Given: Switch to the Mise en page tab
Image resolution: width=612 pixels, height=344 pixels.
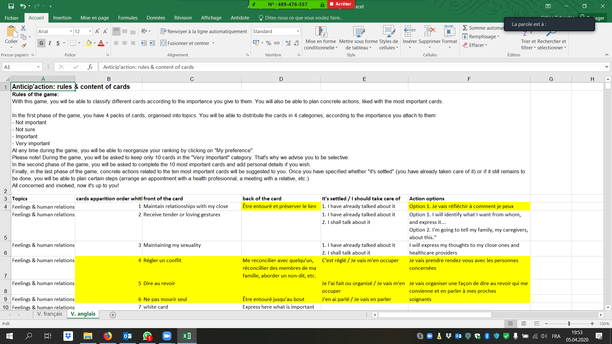Looking at the screenshot, I should 95,18.
